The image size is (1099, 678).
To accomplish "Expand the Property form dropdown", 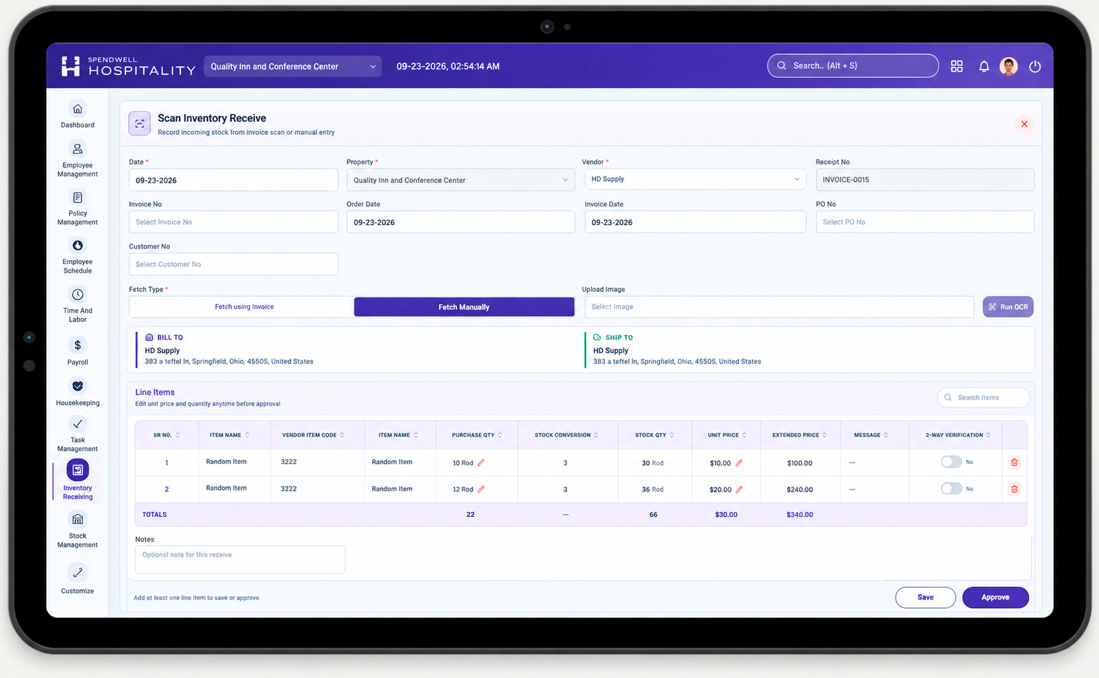I will coord(460,180).
